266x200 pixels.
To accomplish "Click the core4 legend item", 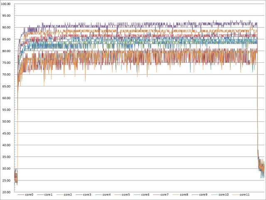I will (106, 195).
